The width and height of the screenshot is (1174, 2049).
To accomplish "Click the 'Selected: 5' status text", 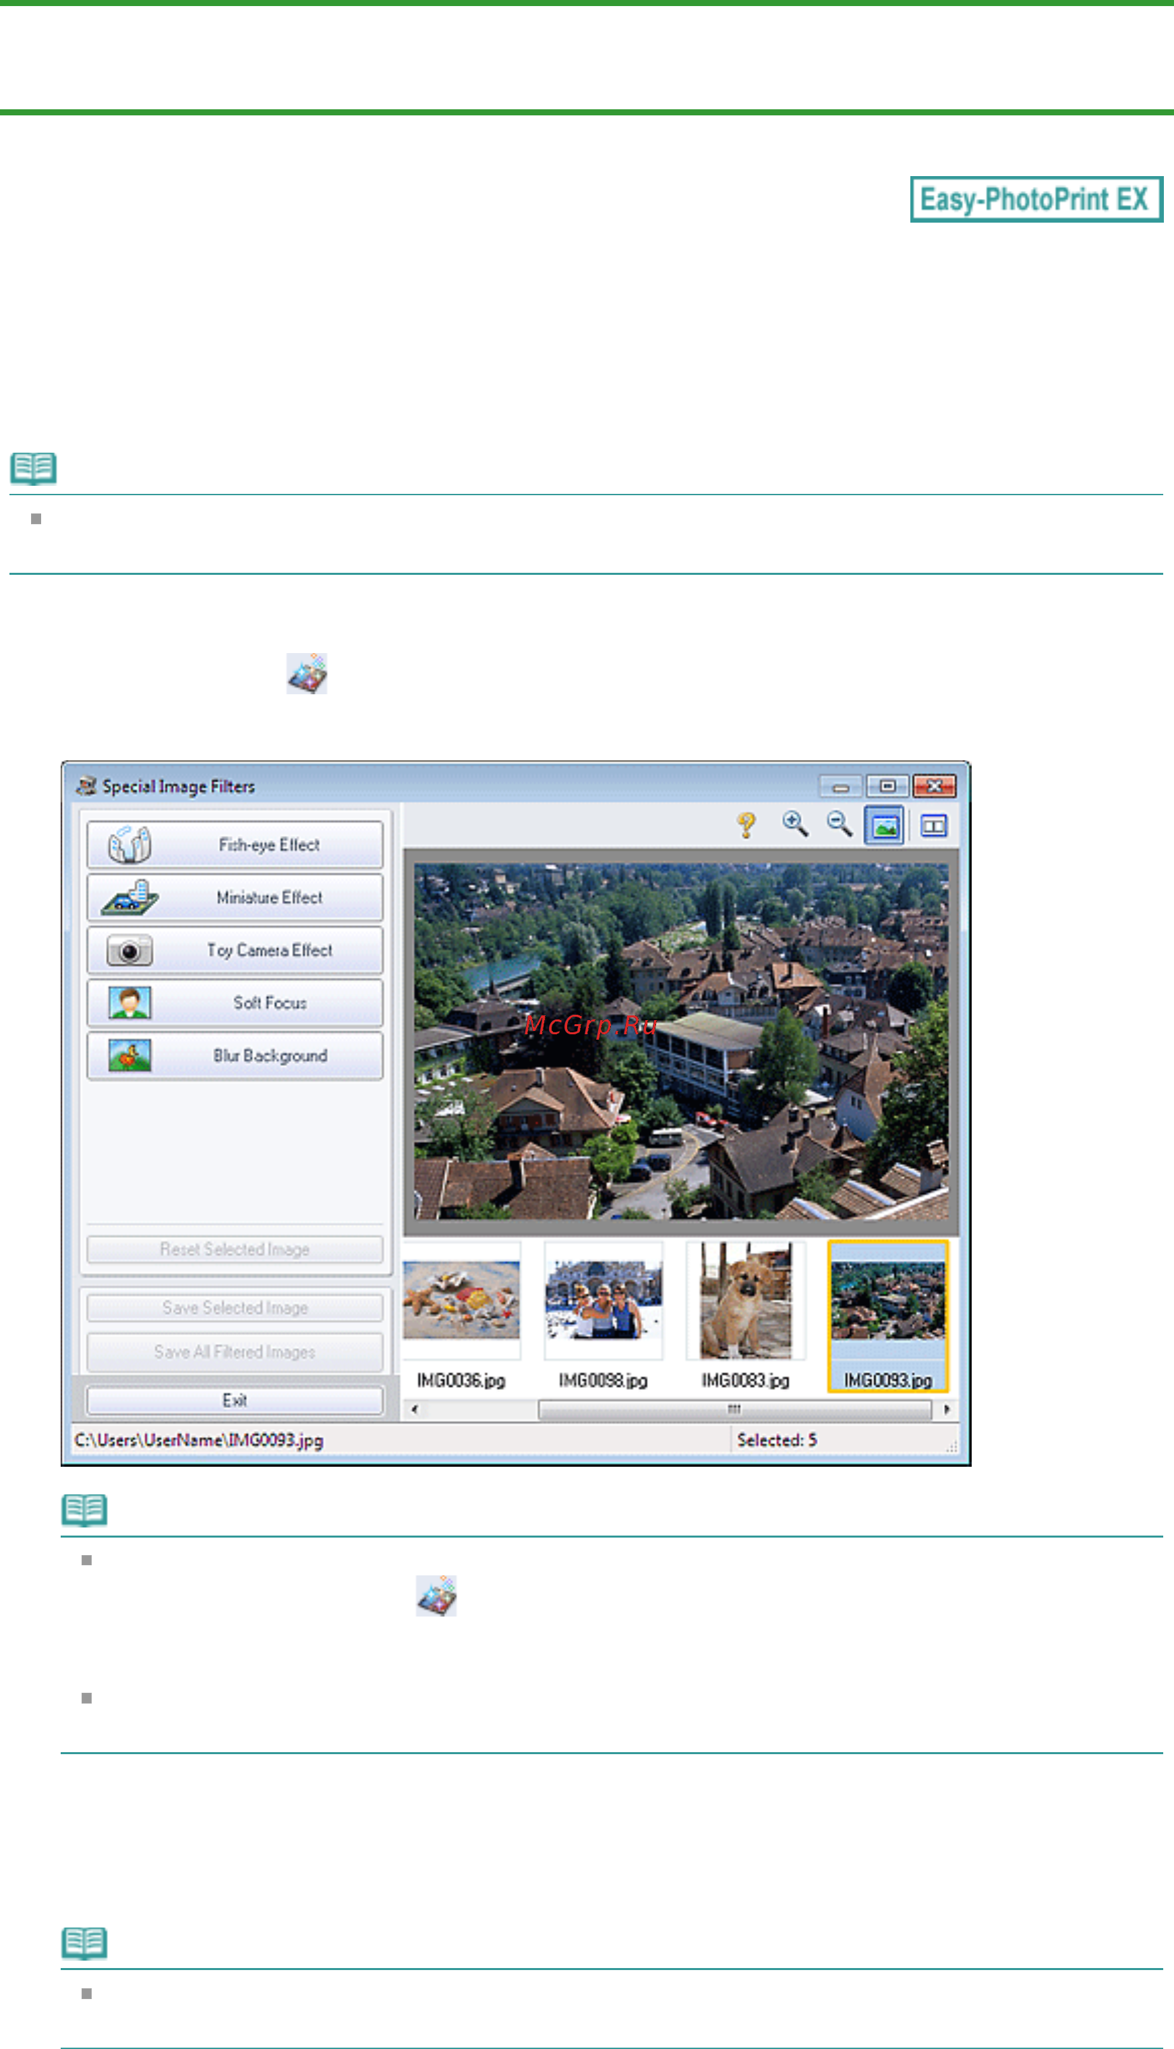I will [776, 1440].
